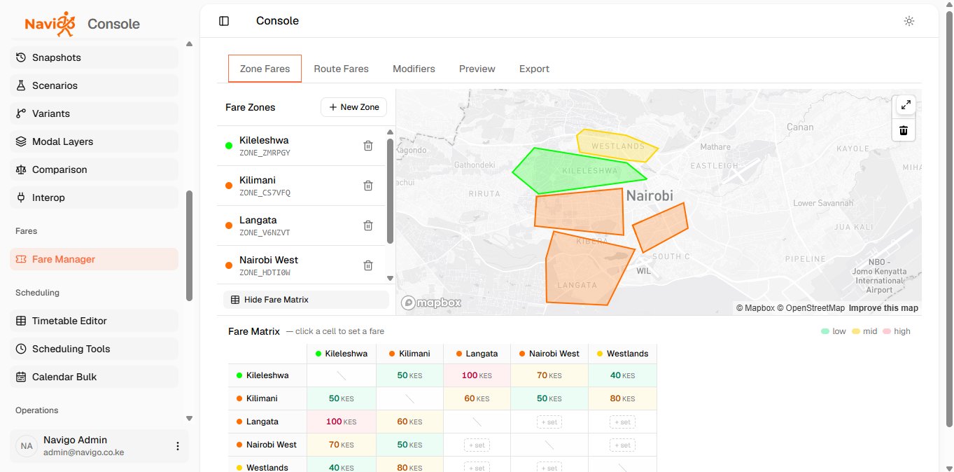Click the Timetable Editor grid icon
This screenshot has height=472, width=954.
pos(21,321)
